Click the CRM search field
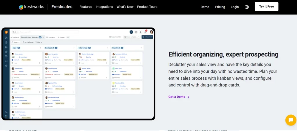Viewport: 297px width, 131px height. [x=49, y=32]
